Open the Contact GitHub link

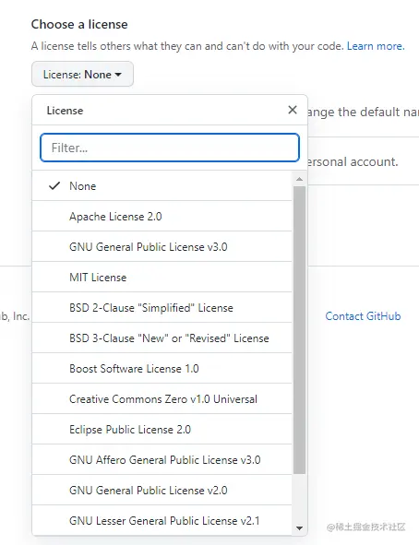click(x=363, y=316)
